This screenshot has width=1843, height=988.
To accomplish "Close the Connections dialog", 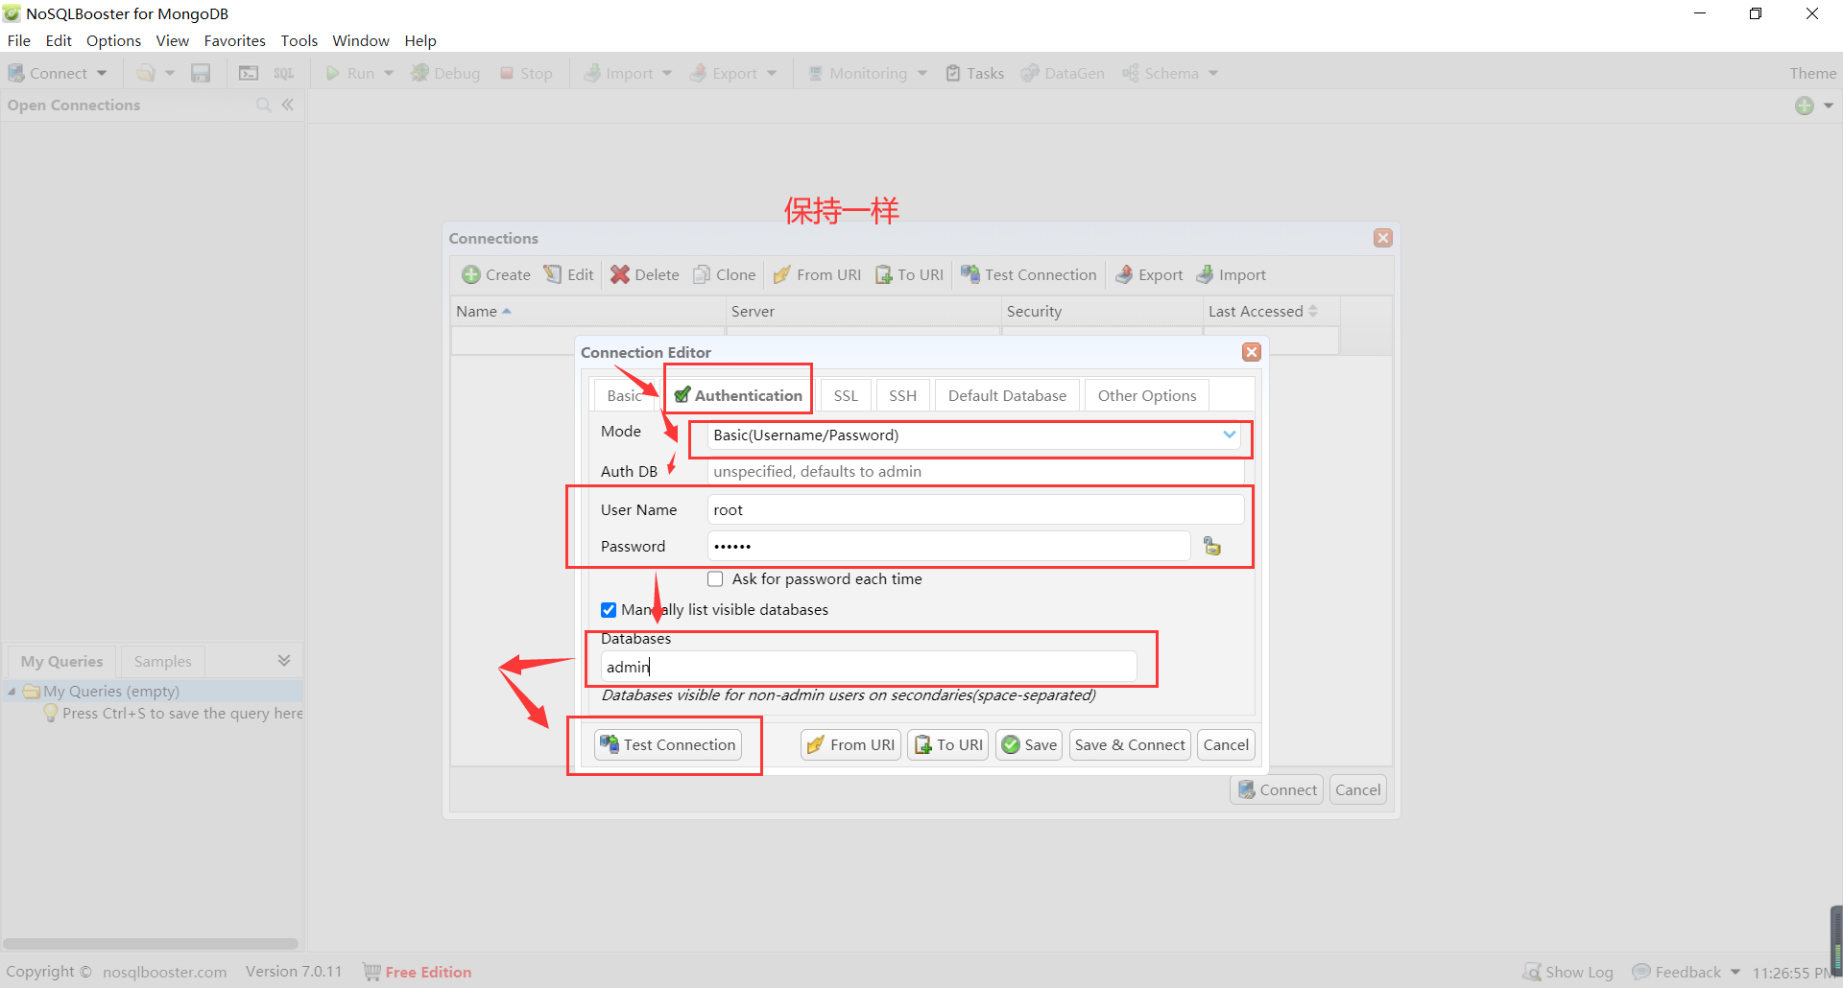I will [x=1383, y=238].
